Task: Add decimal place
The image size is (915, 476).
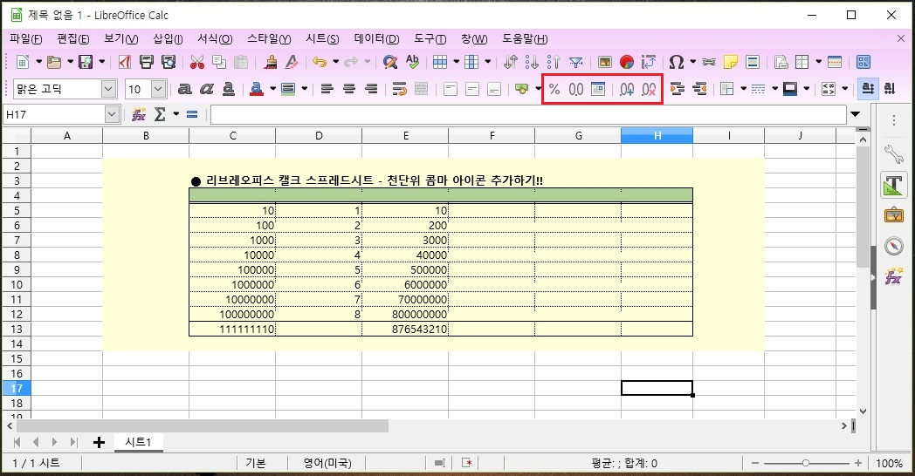Action: coord(627,89)
